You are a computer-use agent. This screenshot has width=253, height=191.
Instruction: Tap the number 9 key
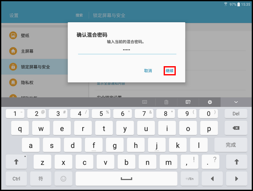tap(187, 114)
